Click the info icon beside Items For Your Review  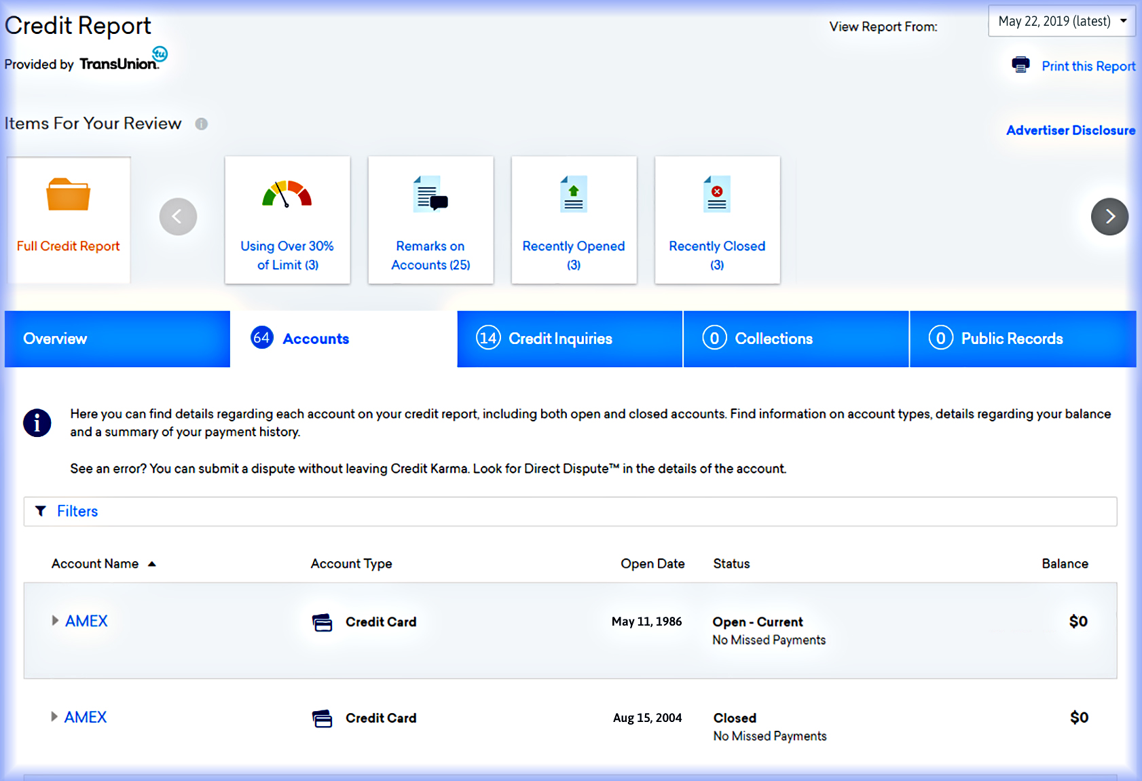point(201,123)
